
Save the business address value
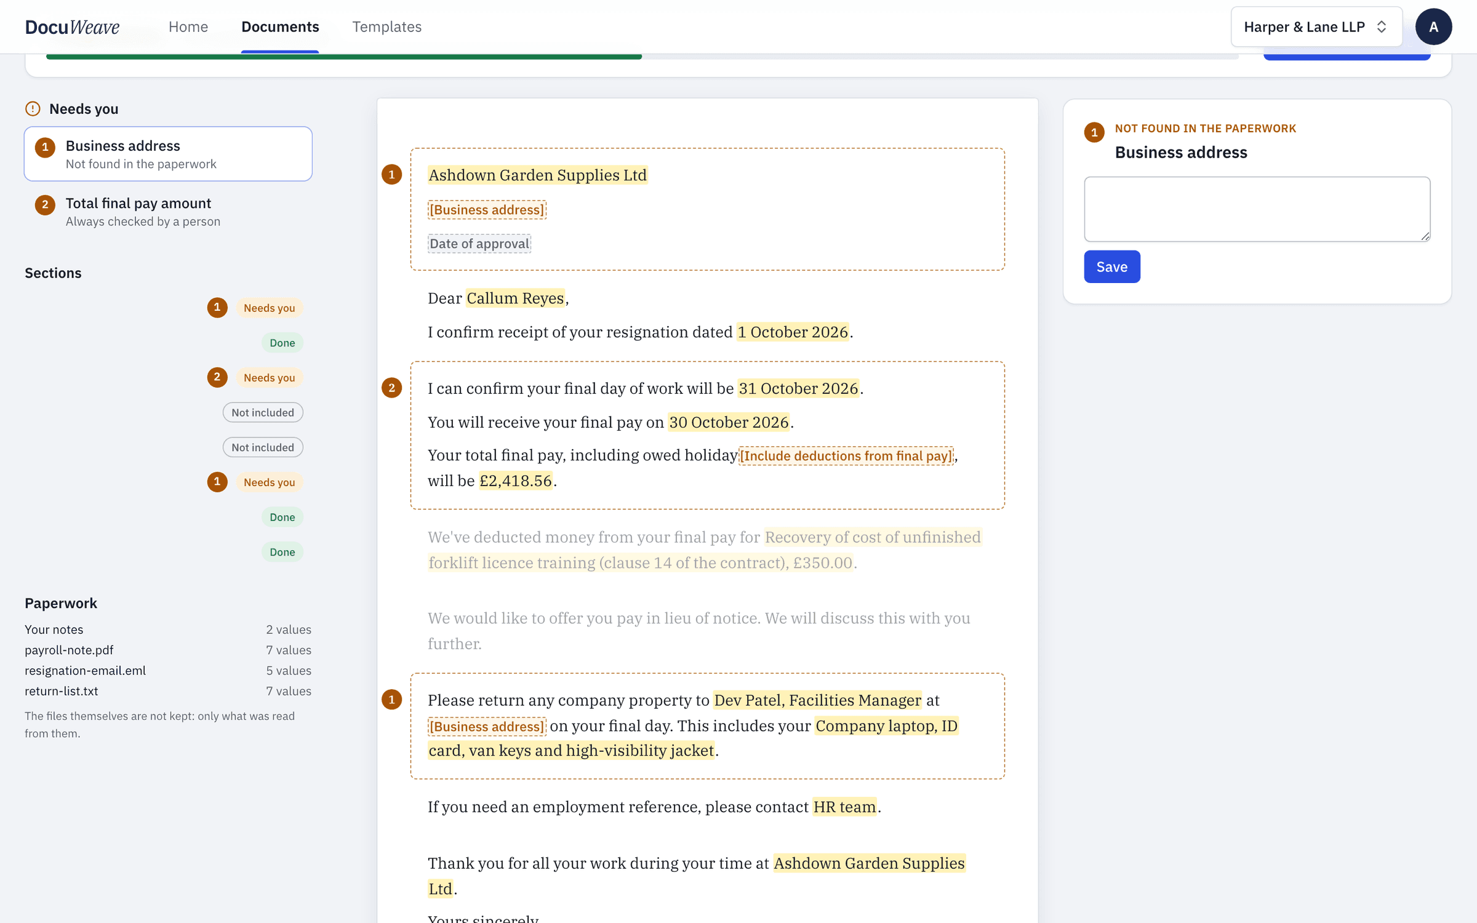(1111, 266)
